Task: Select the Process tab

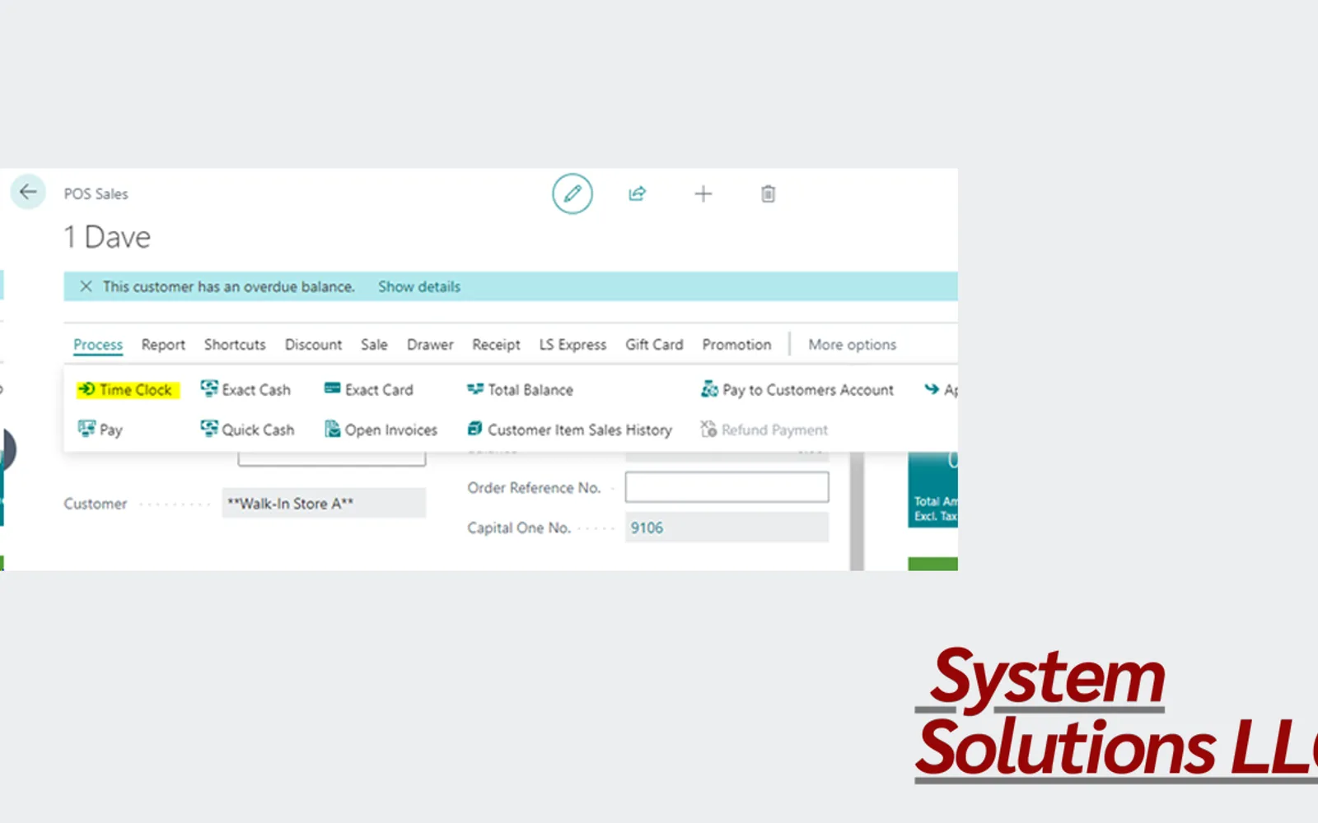Action: (98, 345)
